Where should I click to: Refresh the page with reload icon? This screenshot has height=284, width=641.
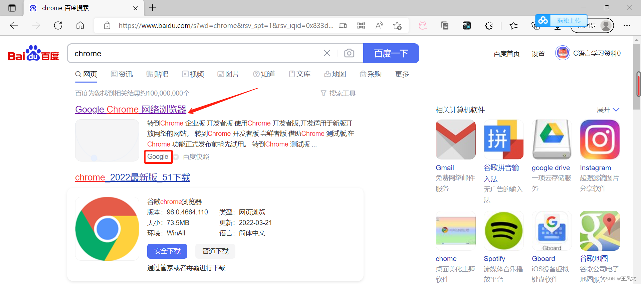coord(58,26)
